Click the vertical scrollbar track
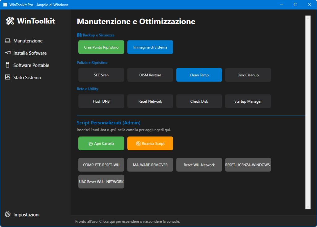 tap(308, 113)
